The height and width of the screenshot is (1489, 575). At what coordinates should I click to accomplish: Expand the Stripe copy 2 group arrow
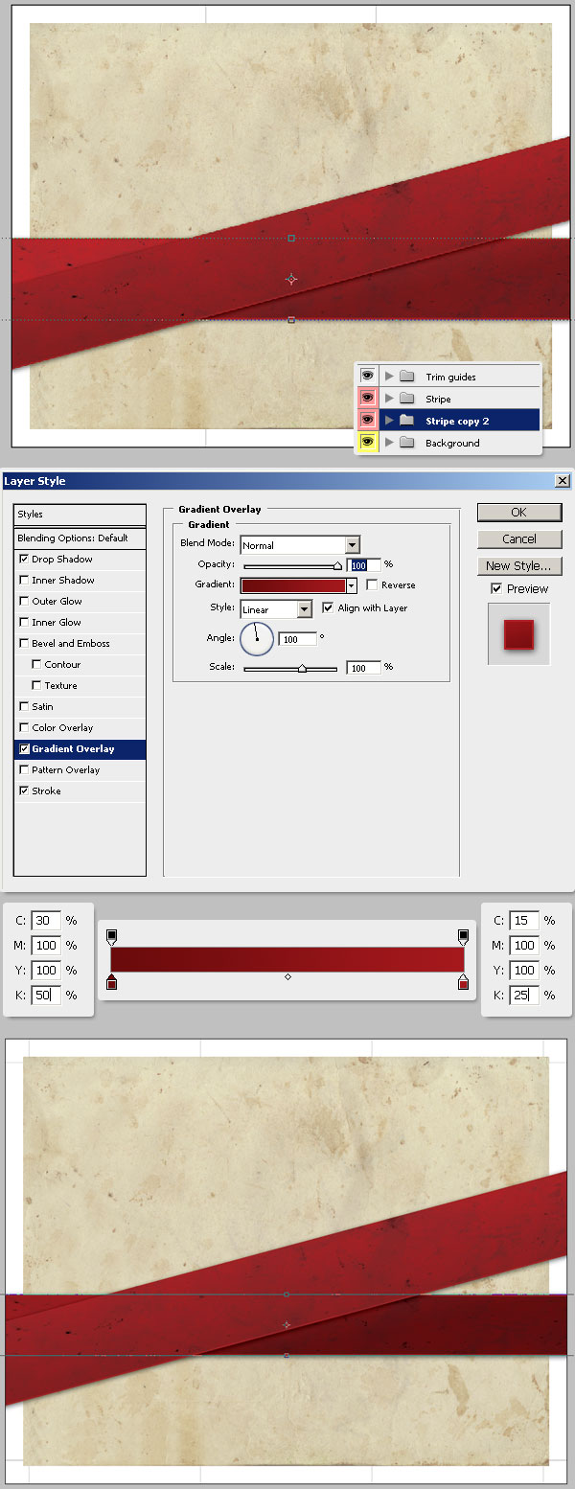tap(389, 421)
